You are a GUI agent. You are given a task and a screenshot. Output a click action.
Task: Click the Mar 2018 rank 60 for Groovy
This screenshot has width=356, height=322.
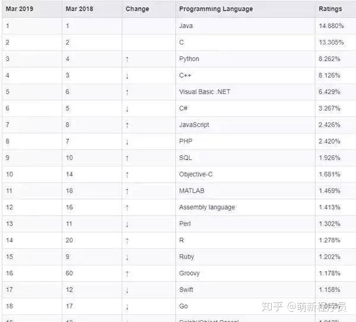point(69,273)
